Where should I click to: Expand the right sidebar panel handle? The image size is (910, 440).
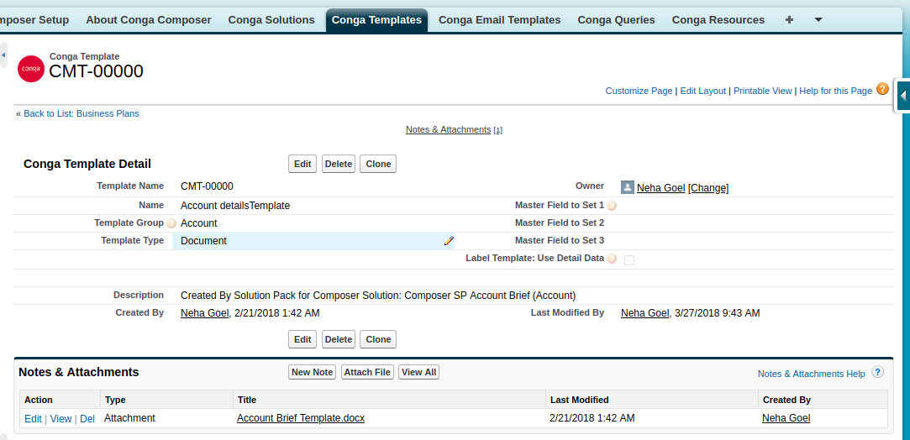point(902,96)
